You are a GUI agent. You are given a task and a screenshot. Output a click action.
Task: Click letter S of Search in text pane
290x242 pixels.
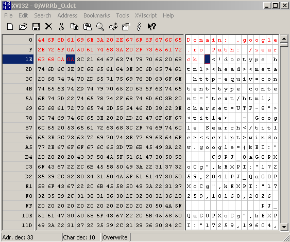click(208, 128)
